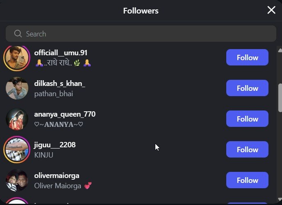282x205 pixels.
Task: Follow officiall__umu.91
Action: pos(247,57)
